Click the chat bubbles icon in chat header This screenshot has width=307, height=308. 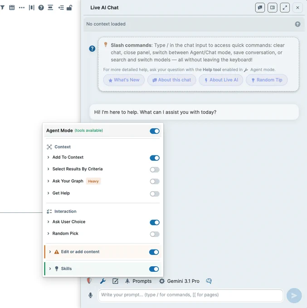[260, 8]
